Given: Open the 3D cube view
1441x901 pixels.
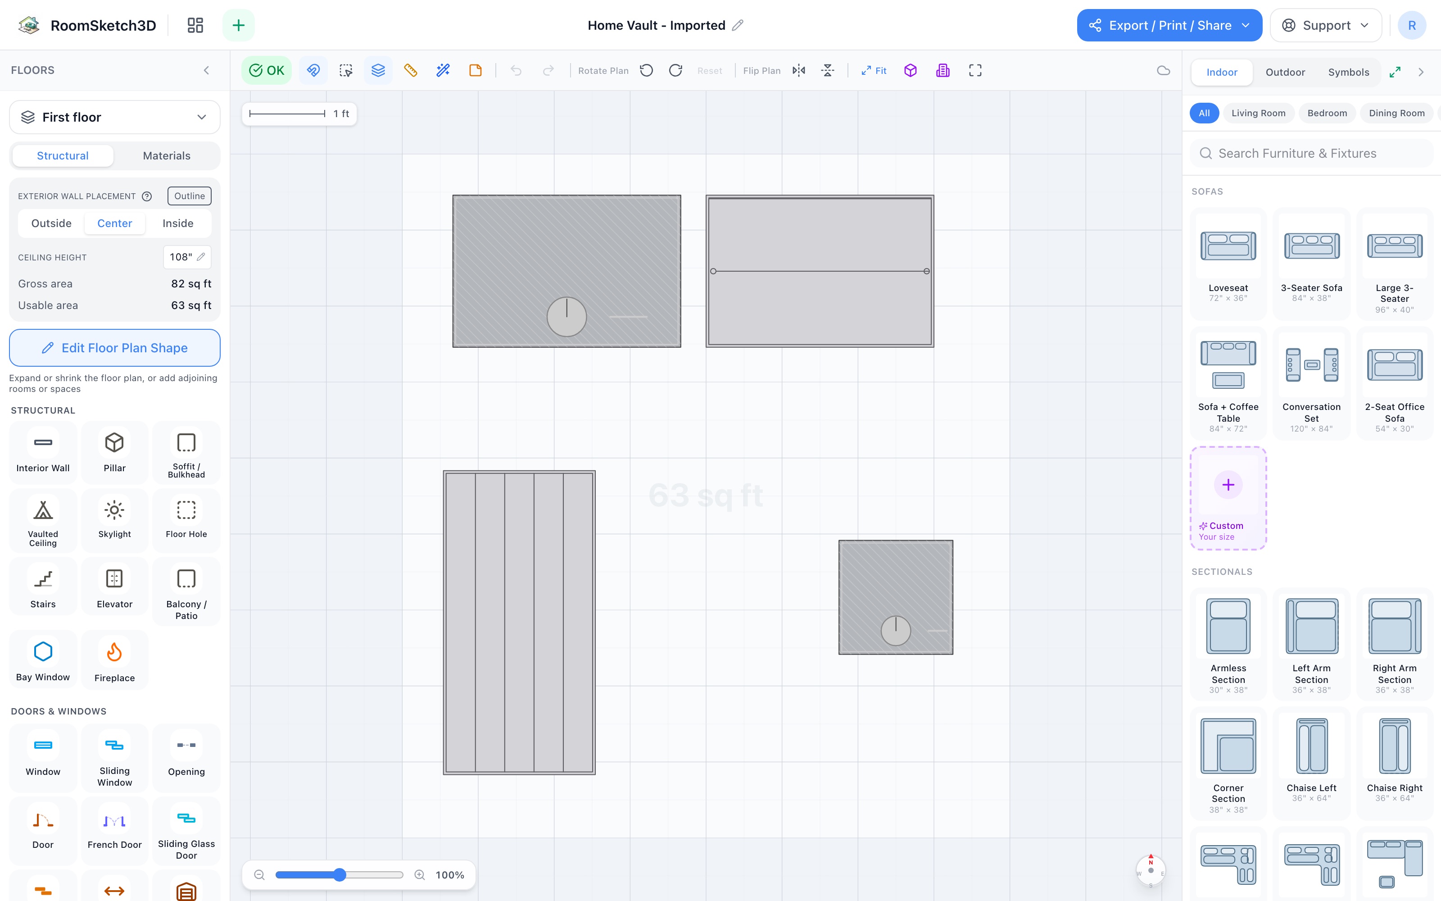Looking at the screenshot, I should click(911, 70).
